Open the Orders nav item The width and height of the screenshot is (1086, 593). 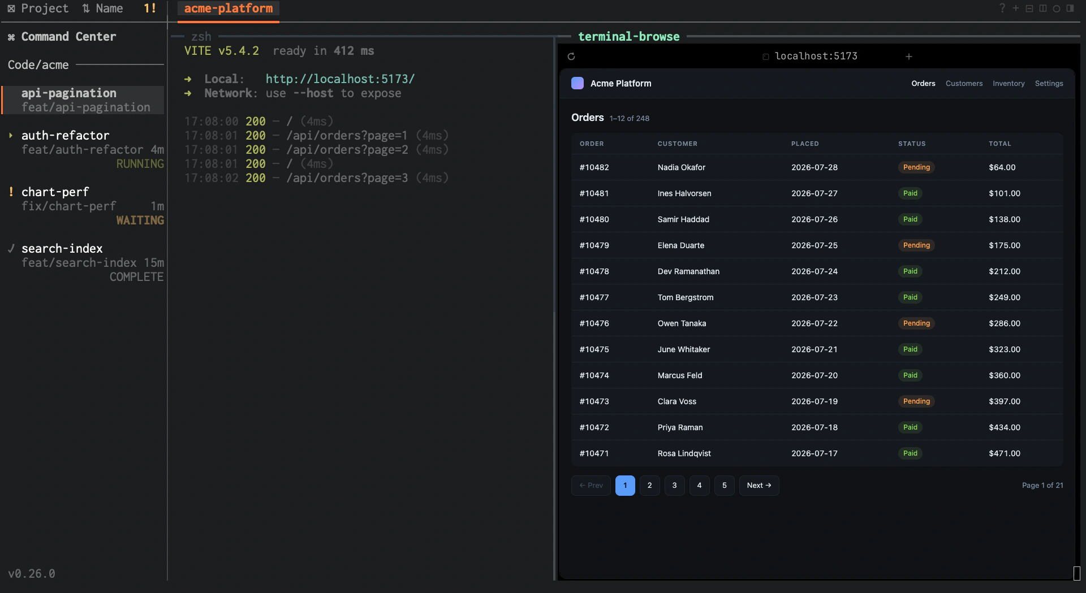923,83
